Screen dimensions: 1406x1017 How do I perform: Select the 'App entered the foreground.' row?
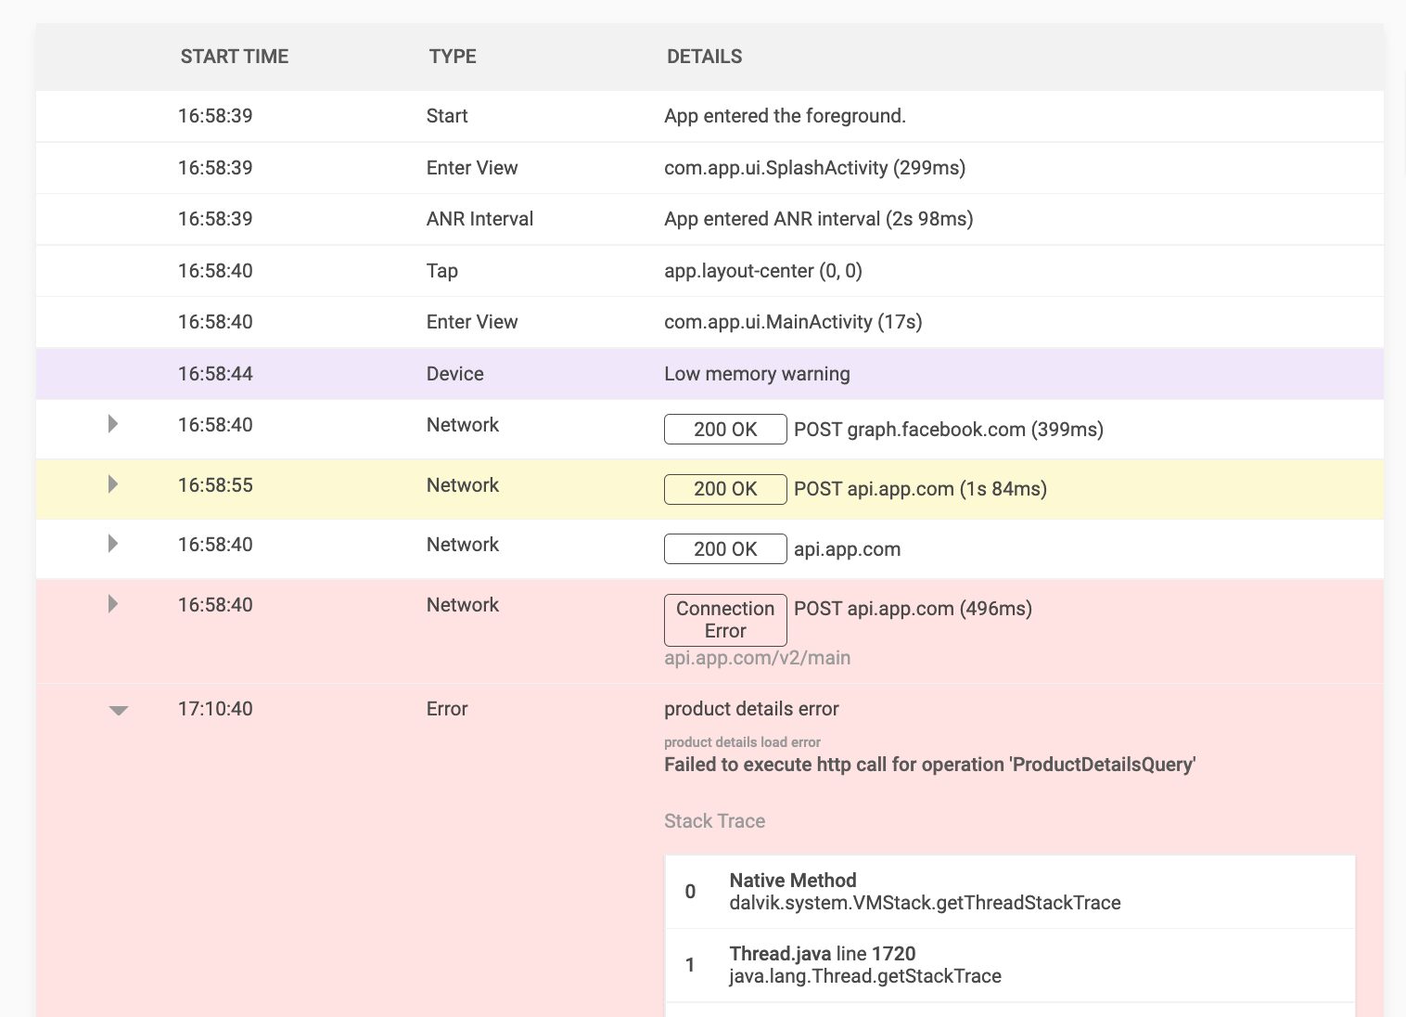click(709, 116)
